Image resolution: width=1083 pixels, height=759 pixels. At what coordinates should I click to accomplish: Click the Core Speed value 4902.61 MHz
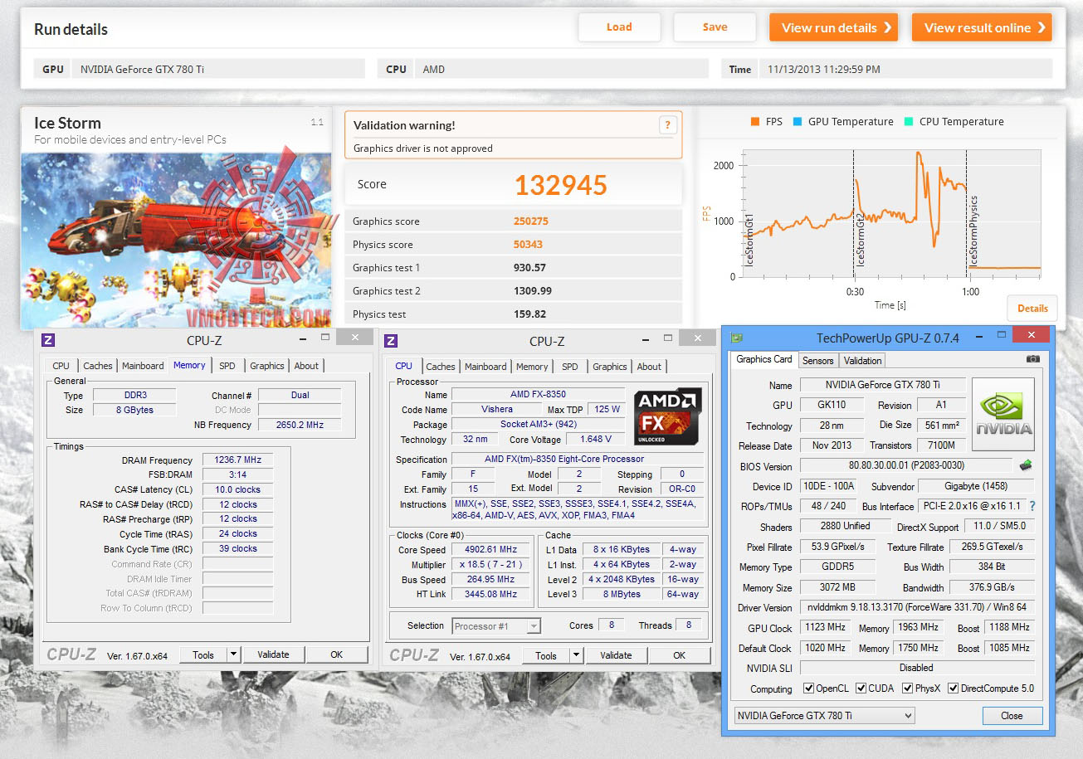[x=491, y=550]
